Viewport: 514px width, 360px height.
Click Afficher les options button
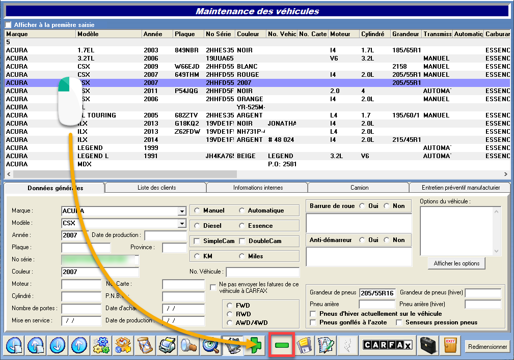(456, 263)
